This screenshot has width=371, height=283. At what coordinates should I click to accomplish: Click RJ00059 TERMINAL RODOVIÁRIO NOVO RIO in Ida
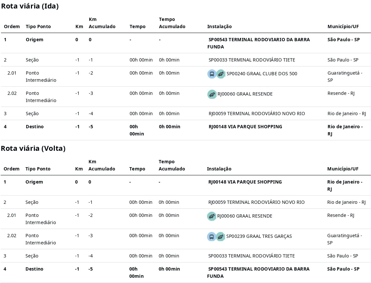pyautogui.click(x=257, y=114)
